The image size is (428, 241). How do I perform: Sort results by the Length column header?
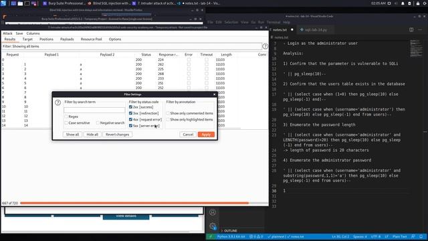tap(226, 55)
